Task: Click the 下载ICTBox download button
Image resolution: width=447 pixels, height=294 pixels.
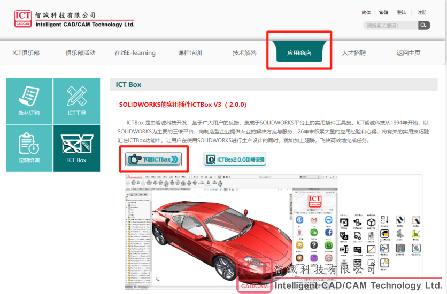Action: tap(153, 160)
